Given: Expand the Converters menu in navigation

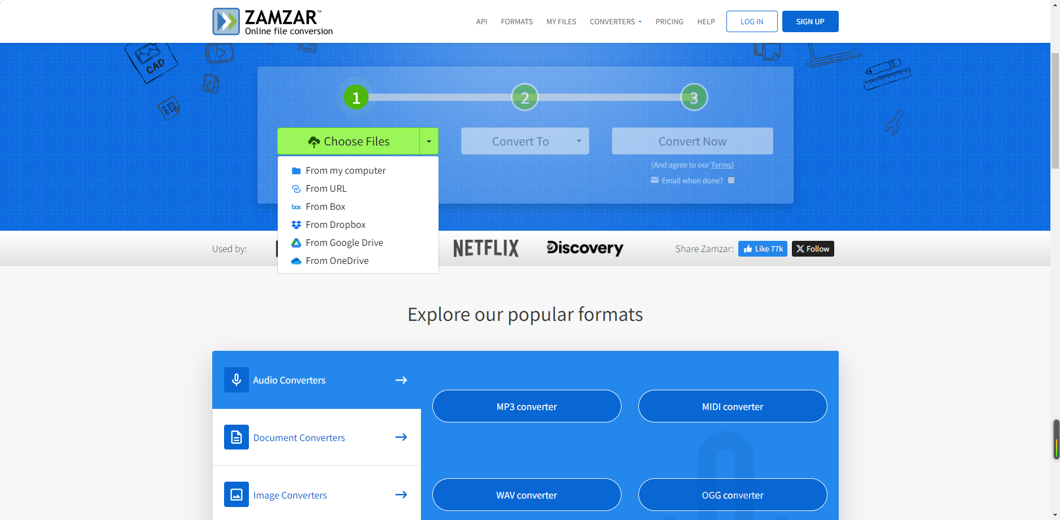Looking at the screenshot, I should point(615,22).
